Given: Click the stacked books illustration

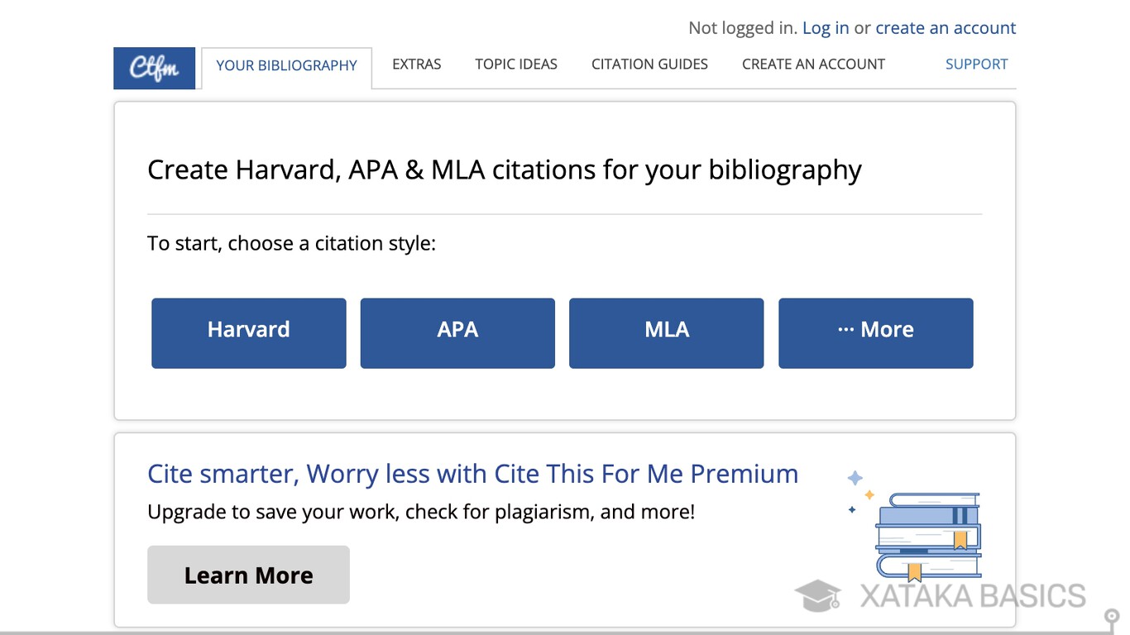Looking at the screenshot, I should [928, 535].
